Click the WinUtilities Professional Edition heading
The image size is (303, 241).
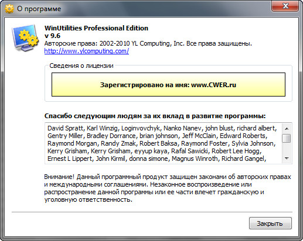(96, 28)
